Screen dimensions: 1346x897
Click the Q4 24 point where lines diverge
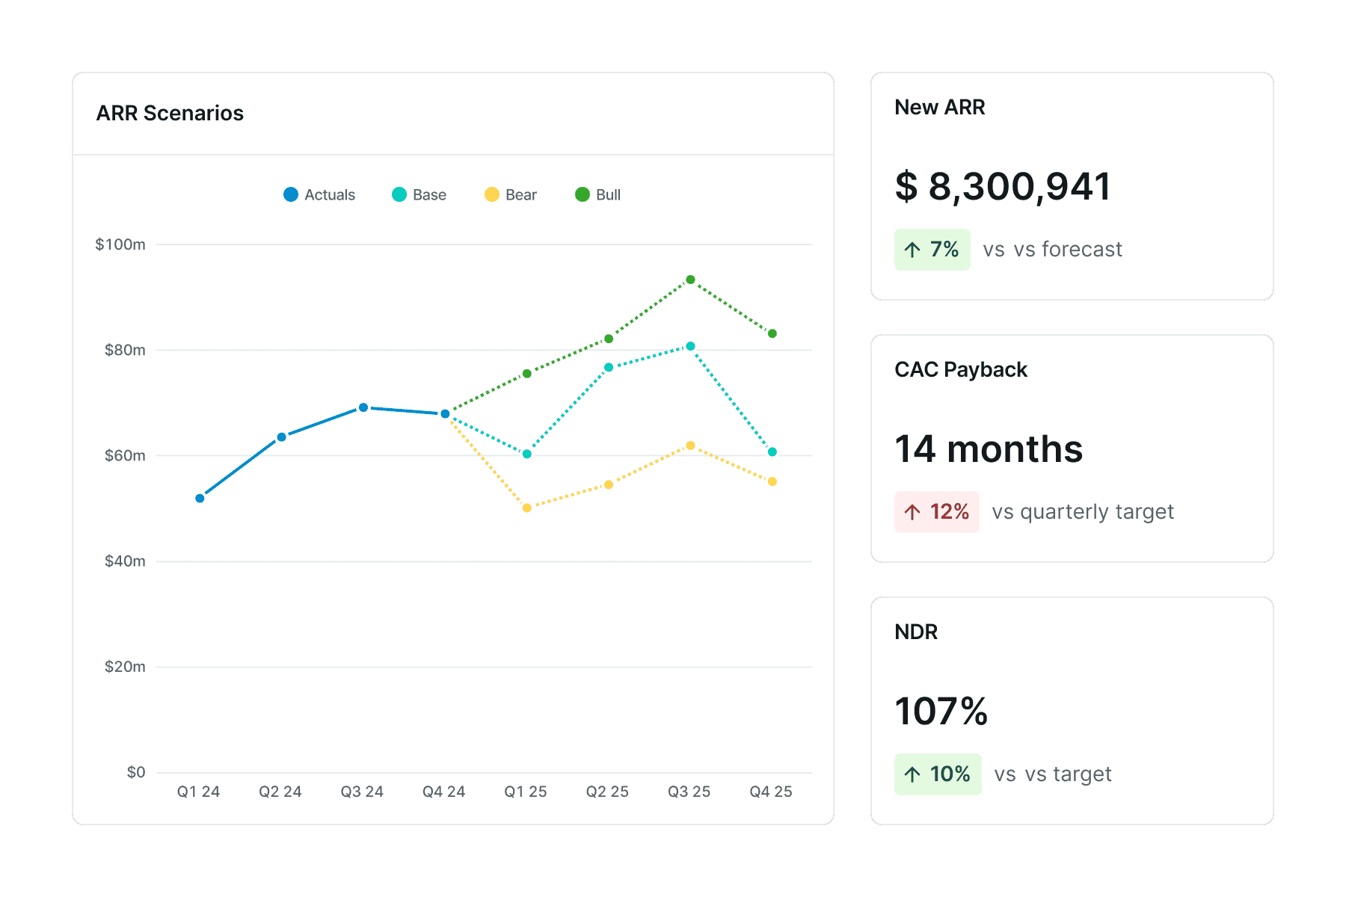(444, 413)
